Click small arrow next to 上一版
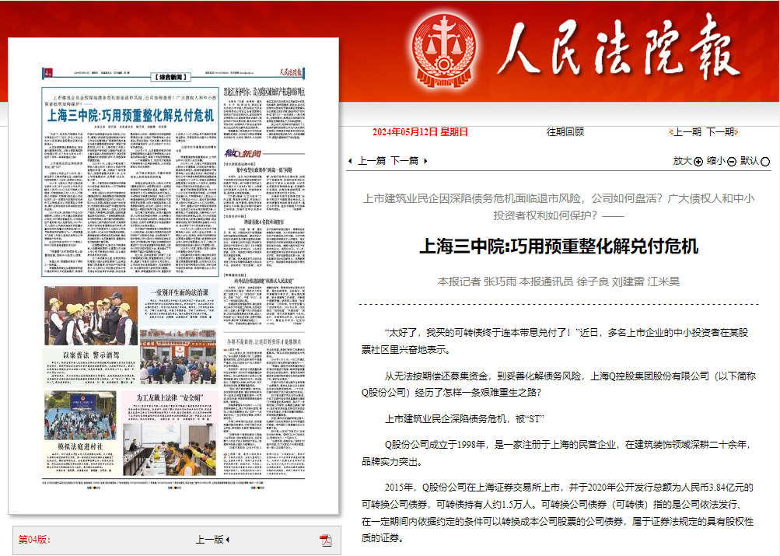This screenshot has height=556, width=780. coord(227,540)
